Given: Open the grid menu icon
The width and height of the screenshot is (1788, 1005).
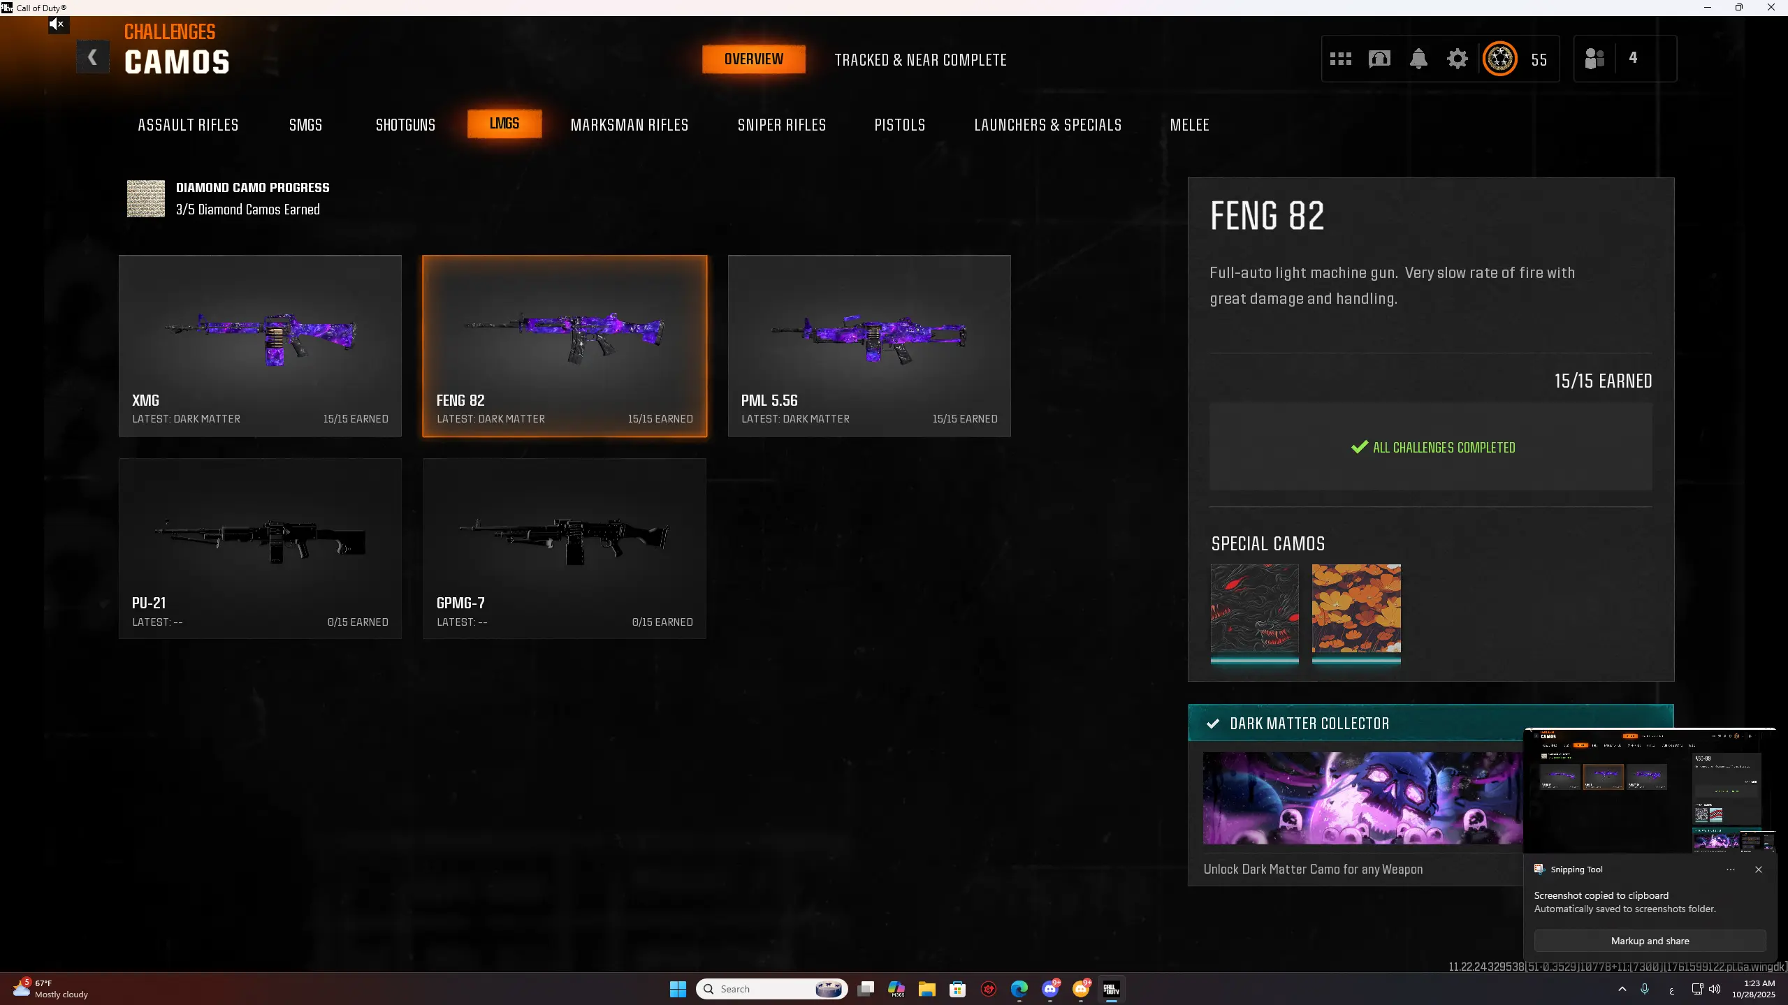Looking at the screenshot, I should [1340, 59].
